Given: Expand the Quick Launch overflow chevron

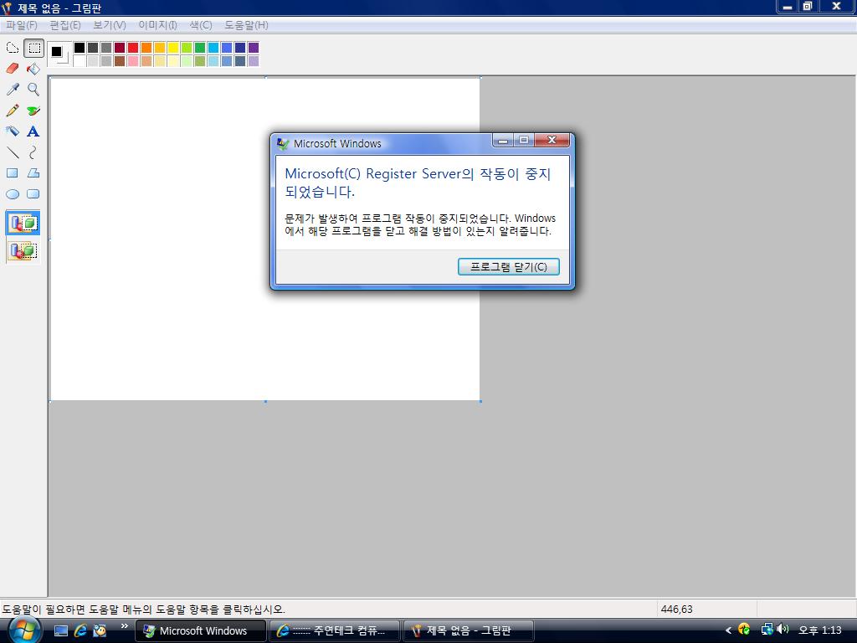Looking at the screenshot, I should 124,626.
